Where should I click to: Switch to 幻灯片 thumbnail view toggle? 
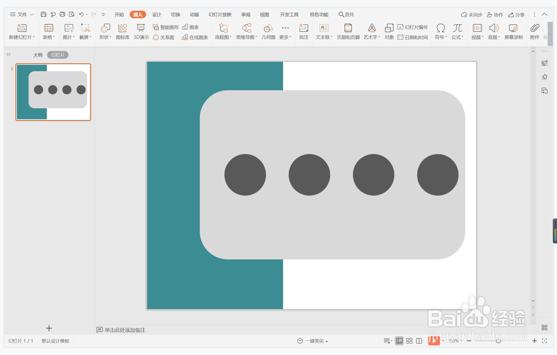coord(58,55)
